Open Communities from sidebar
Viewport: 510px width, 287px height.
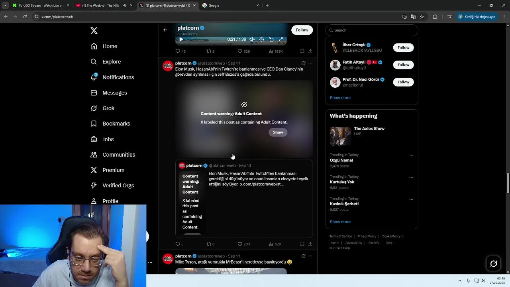point(113,155)
